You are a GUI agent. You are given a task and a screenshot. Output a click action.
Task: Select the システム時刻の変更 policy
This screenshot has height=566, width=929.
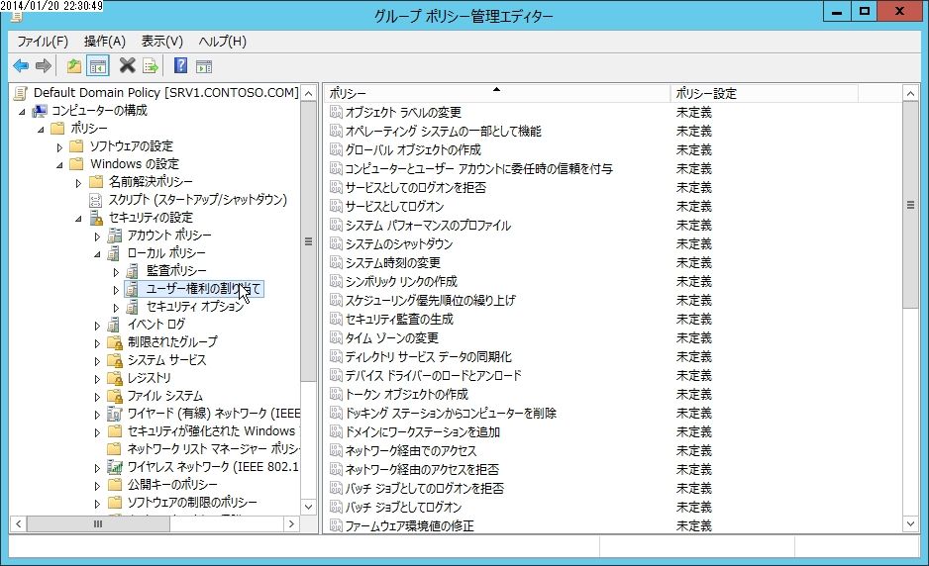point(393,262)
